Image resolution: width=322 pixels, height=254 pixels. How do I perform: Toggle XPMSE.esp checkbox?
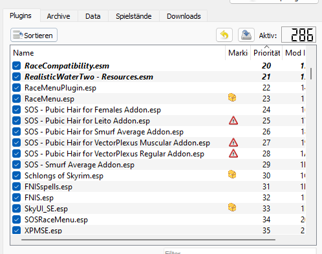point(17,230)
